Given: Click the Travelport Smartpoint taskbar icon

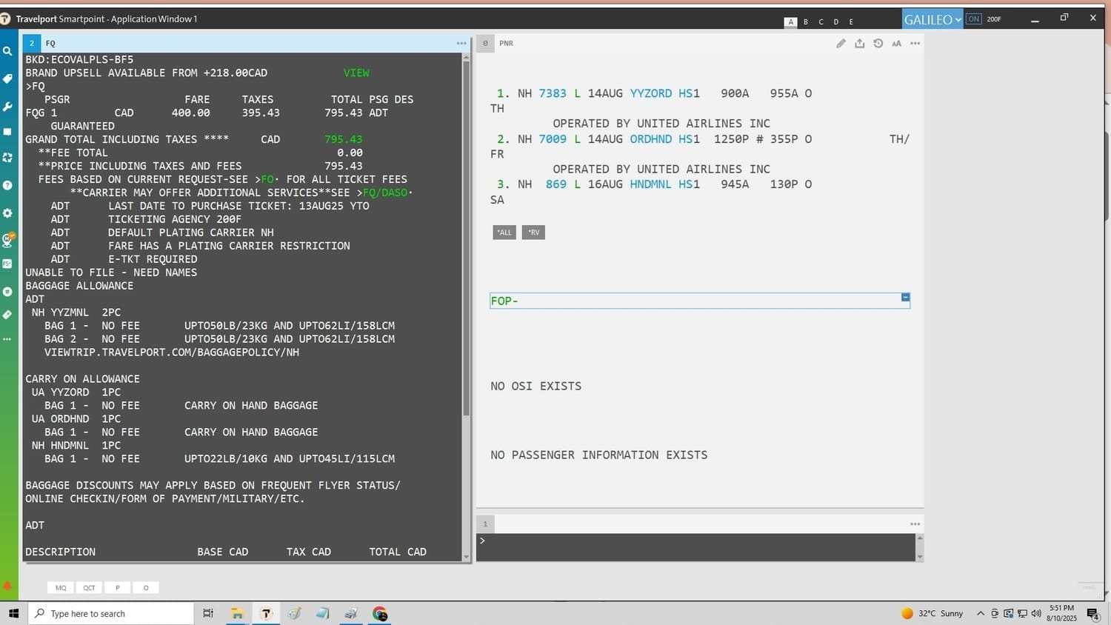Looking at the screenshot, I should click(x=266, y=613).
